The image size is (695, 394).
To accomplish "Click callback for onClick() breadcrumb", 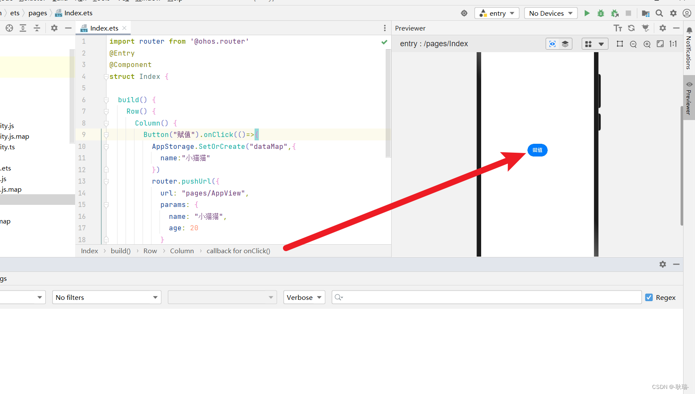I will tap(238, 251).
